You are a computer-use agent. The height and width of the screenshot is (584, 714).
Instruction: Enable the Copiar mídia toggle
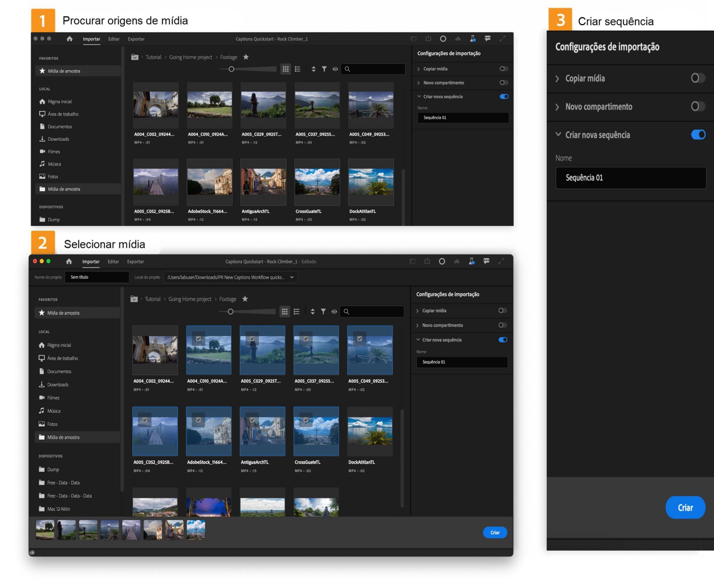coord(698,78)
